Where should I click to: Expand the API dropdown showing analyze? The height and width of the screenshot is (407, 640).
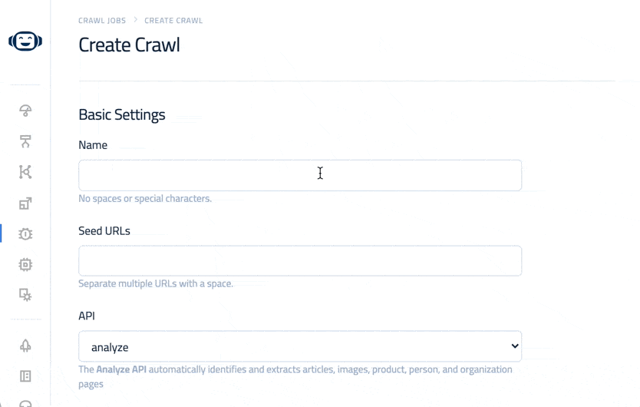(299, 347)
